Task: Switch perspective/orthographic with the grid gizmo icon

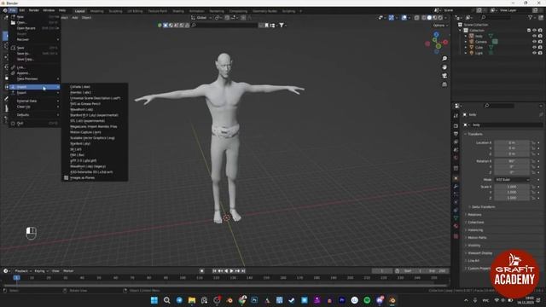Action: tap(444, 84)
